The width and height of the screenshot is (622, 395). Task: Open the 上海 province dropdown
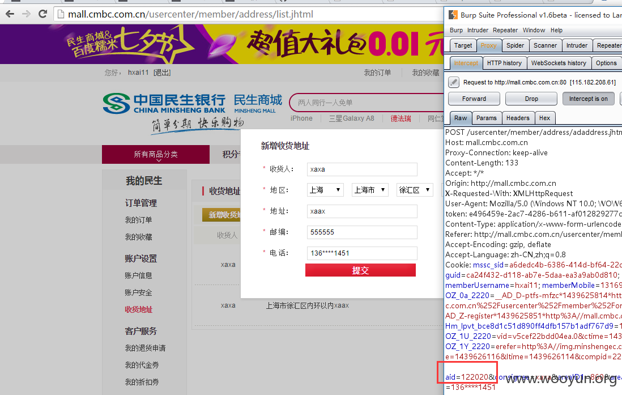click(325, 190)
